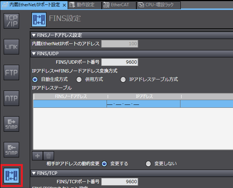Image resolution: width=233 pixels, height=188 pixels.
Task: Select the lower SNMP trap icon
Action: click(11, 149)
